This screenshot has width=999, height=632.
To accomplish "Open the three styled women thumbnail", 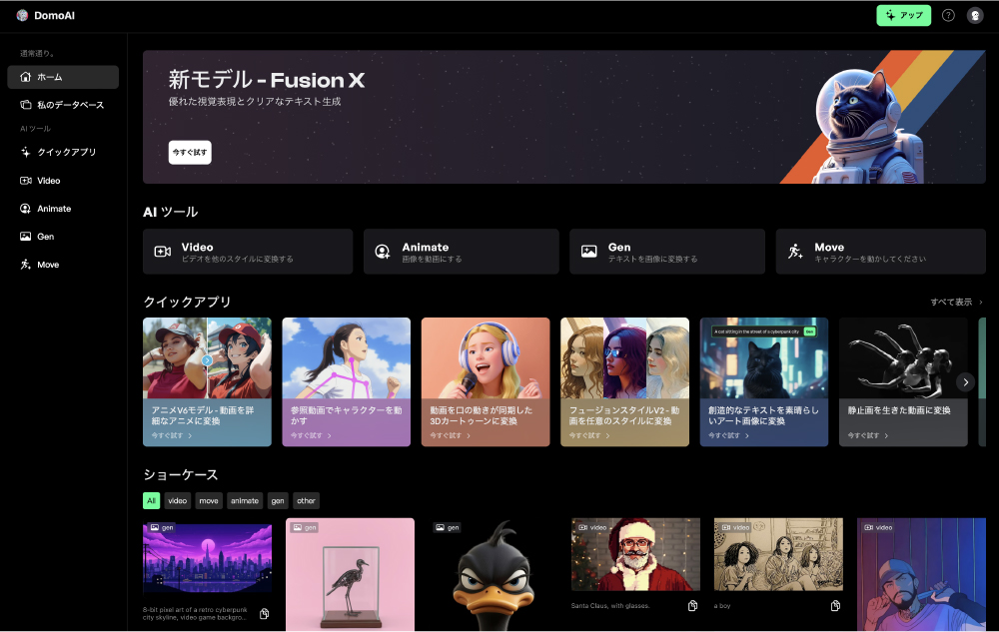I will pyautogui.click(x=625, y=358).
